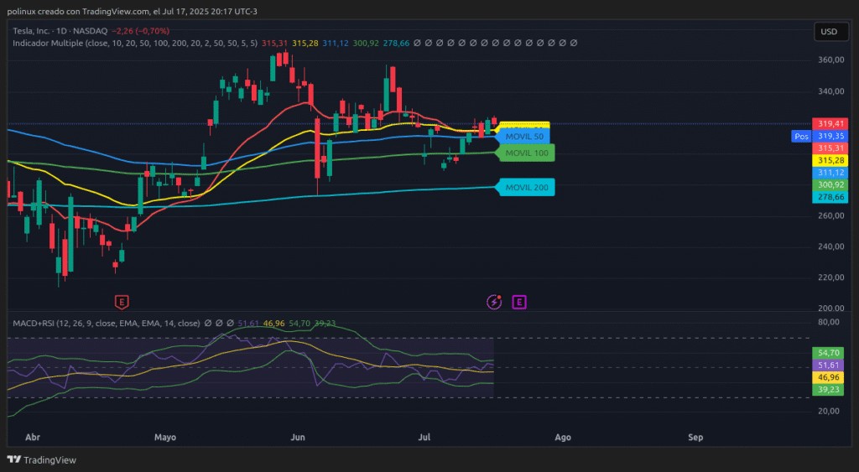Open the USD currency selector
This screenshot has height=472, width=859.
point(829,32)
